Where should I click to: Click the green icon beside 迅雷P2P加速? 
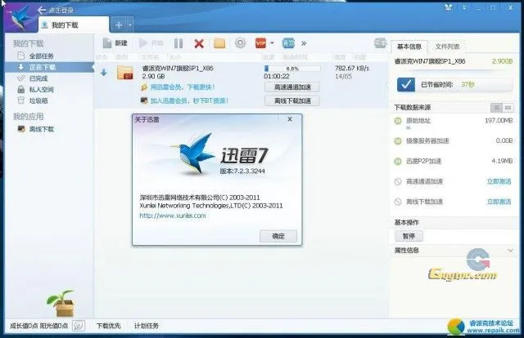[398, 162]
